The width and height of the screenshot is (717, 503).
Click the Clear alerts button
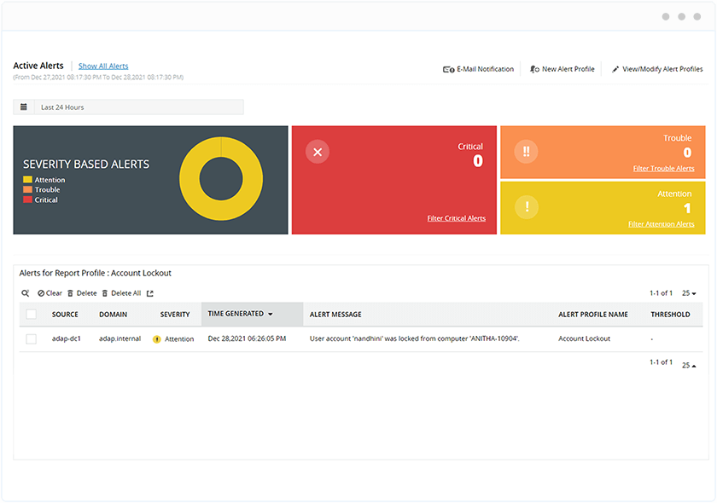click(x=50, y=293)
